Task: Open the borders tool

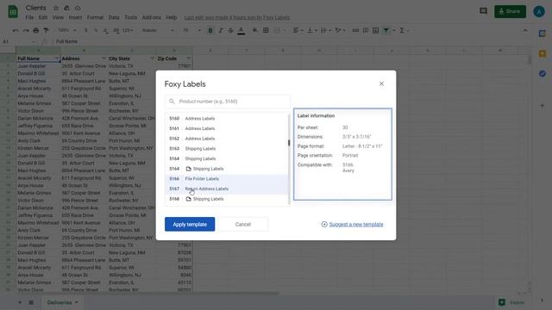Action: (x=266, y=31)
